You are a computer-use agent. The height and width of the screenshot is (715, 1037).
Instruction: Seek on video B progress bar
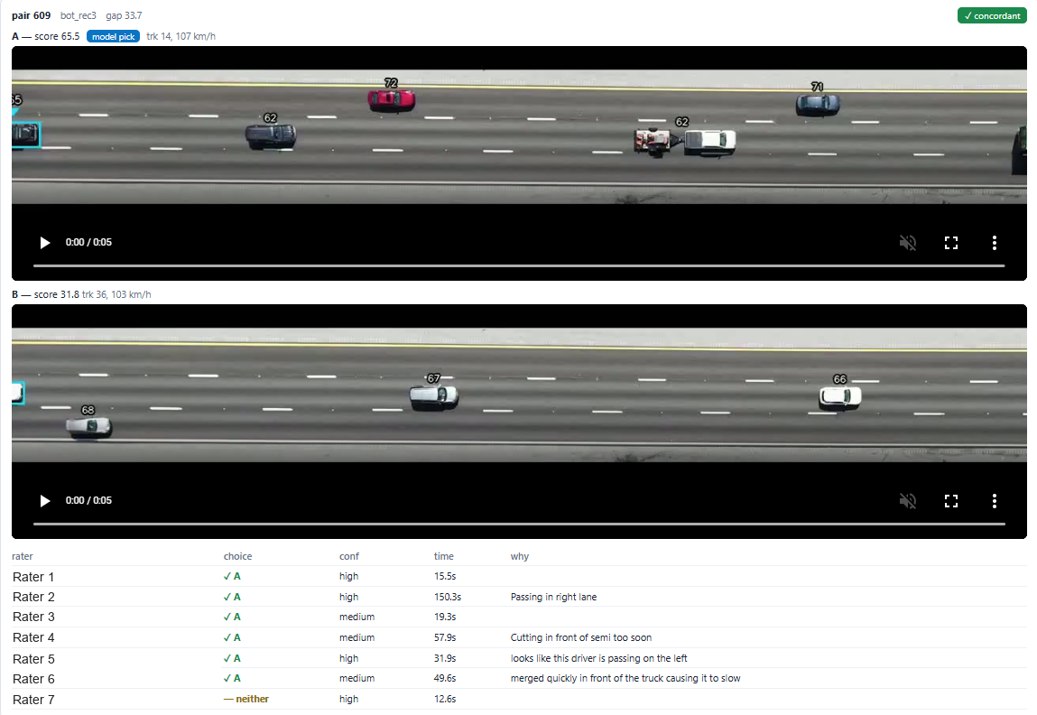519,524
